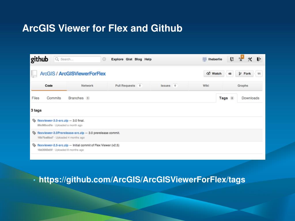Viewport: 295px width, 221px height.
Task: Open account settings tools icon
Action: pos(250,59)
